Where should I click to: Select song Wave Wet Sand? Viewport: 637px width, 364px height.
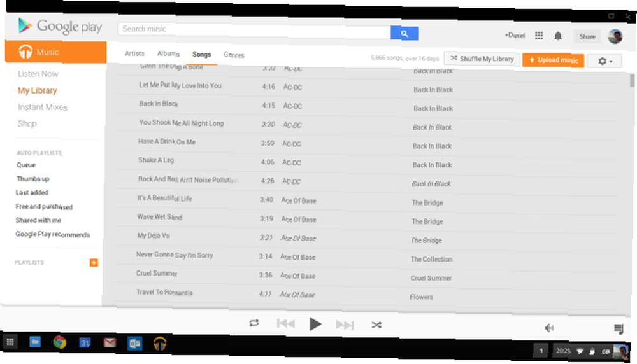pyautogui.click(x=159, y=217)
